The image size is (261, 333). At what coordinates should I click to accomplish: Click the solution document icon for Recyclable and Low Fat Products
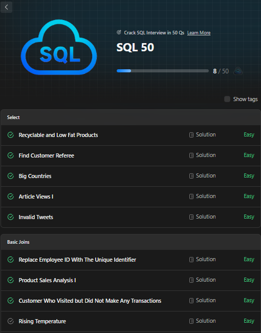coord(191,135)
